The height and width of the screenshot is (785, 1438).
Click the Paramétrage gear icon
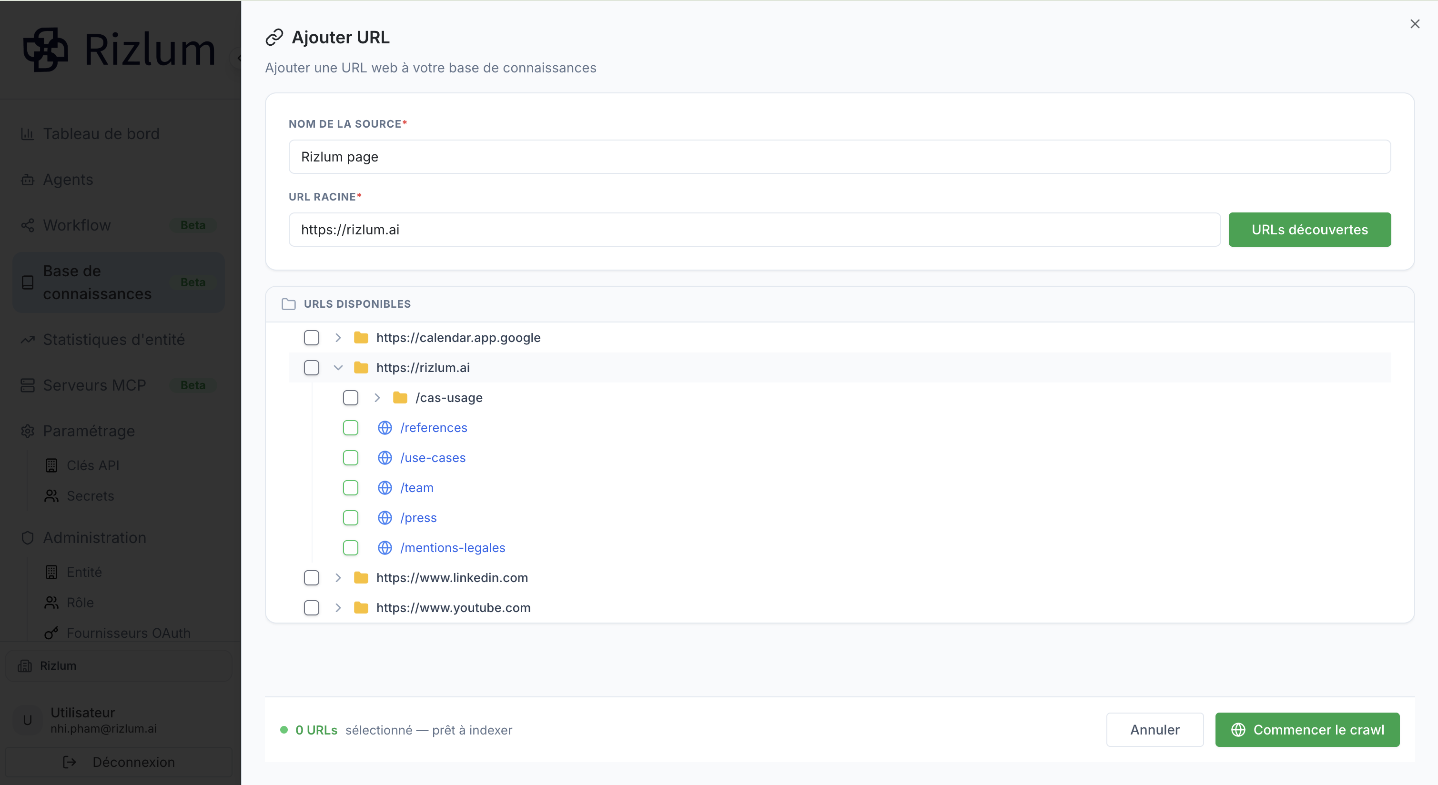click(x=27, y=431)
